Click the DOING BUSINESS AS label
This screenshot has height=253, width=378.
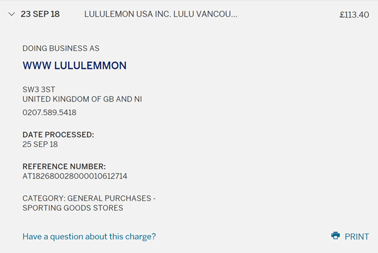pyautogui.click(x=60, y=49)
